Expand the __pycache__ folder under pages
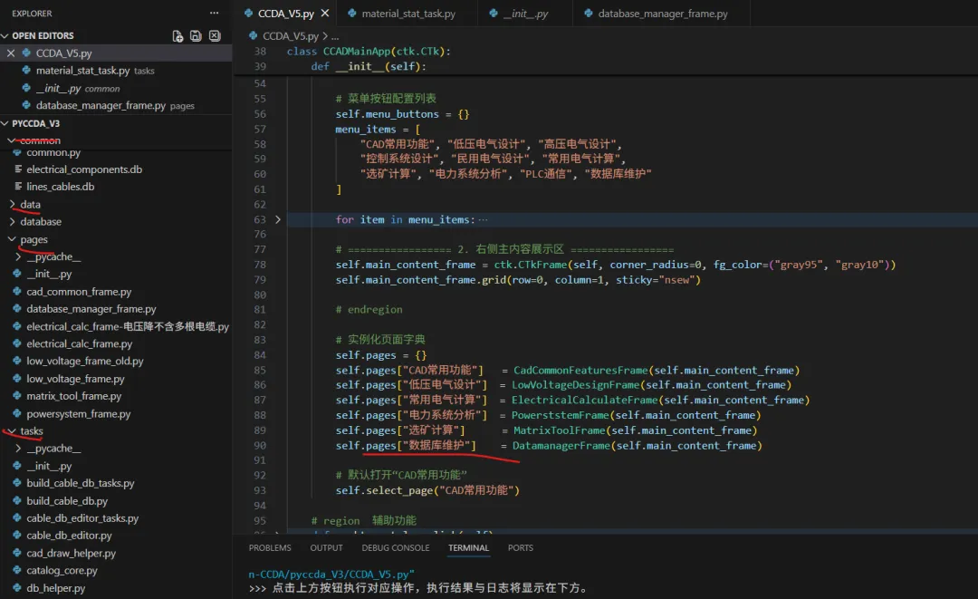This screenshot has height=599, width=978. pyautogui.click(x=18, y=256)
